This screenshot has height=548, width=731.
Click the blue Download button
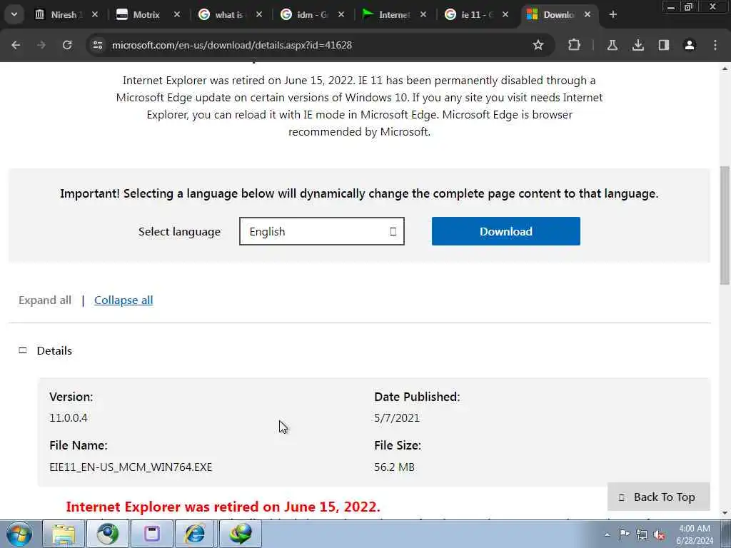pos(506,231)
